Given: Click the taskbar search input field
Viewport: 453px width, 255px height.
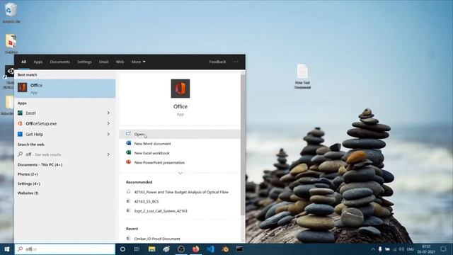Looking at the screenshot, I should coord(65,249).
